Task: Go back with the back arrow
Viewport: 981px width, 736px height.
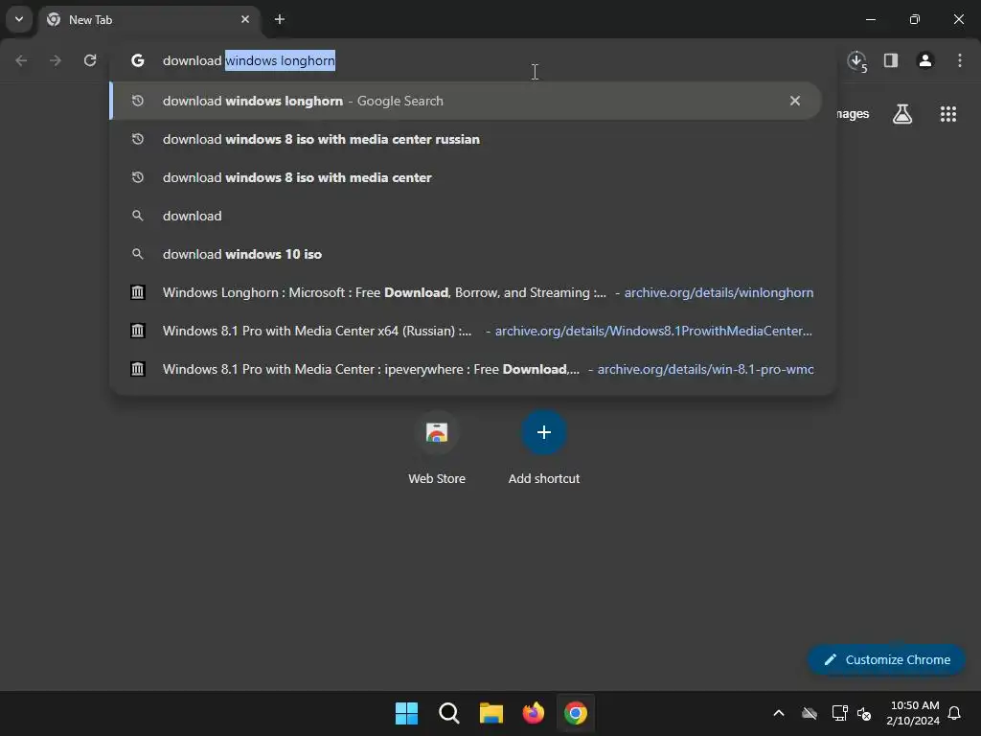Action: point(21,60)
